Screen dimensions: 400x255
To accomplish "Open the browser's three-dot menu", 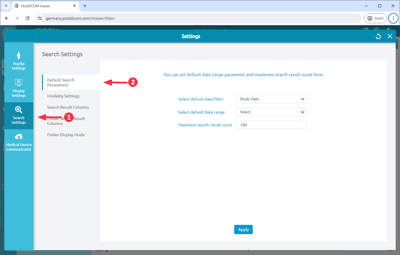I will tap(393, 18).
